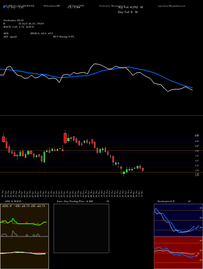Click the 'BUY Slowing @ 0%' signal text

pyautogui.click(x=64, y=37)
